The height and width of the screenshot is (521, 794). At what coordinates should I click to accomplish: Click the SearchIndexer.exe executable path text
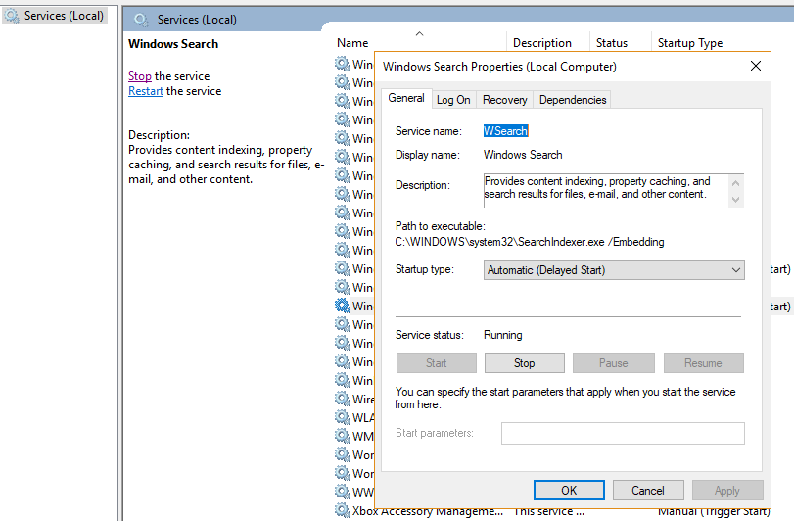click(529, 242)
